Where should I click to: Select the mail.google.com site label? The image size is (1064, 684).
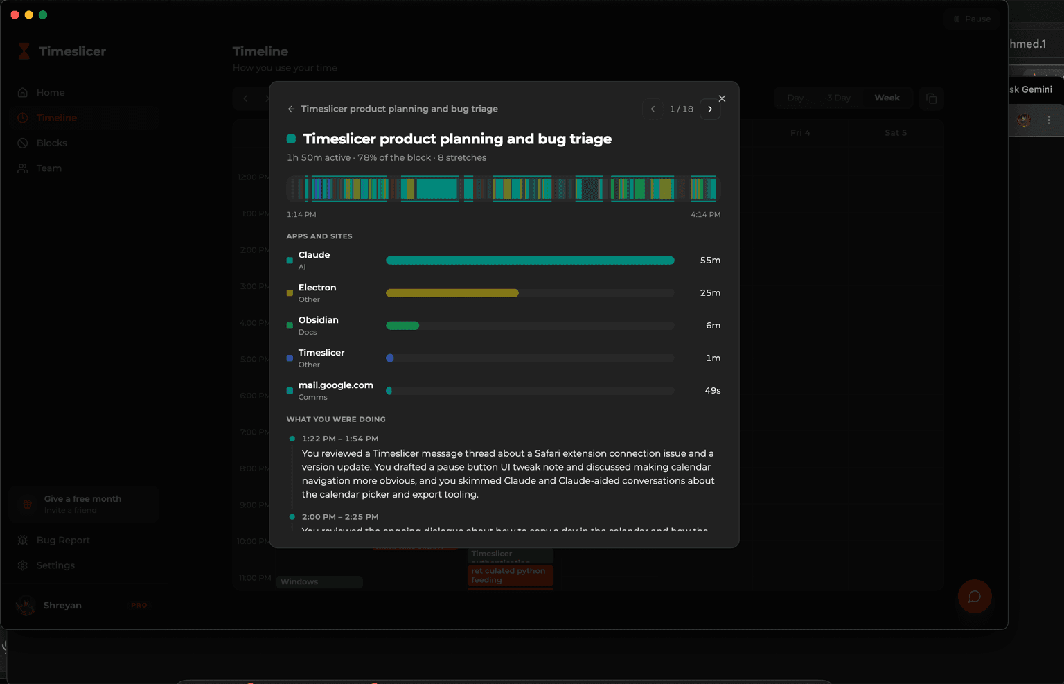(336, 385)
